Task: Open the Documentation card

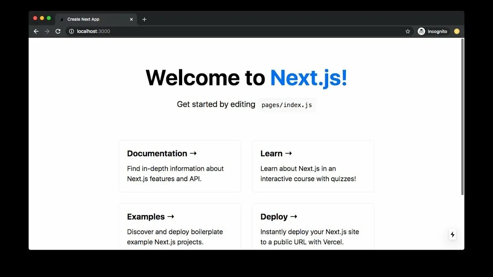Action: [180, 166]
